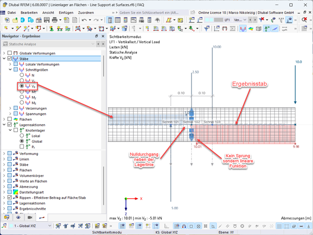Viewport: 313px width, 235px height.
Task: Toggle the Tables panel toolbar icon
Action: pos(118,20)
